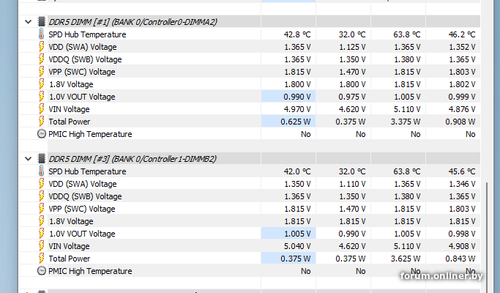This screenshot has width=500, height=293.
Task: Click DIMM #3 maximum power value 3.625 W
Action: (x=406, y=259)
